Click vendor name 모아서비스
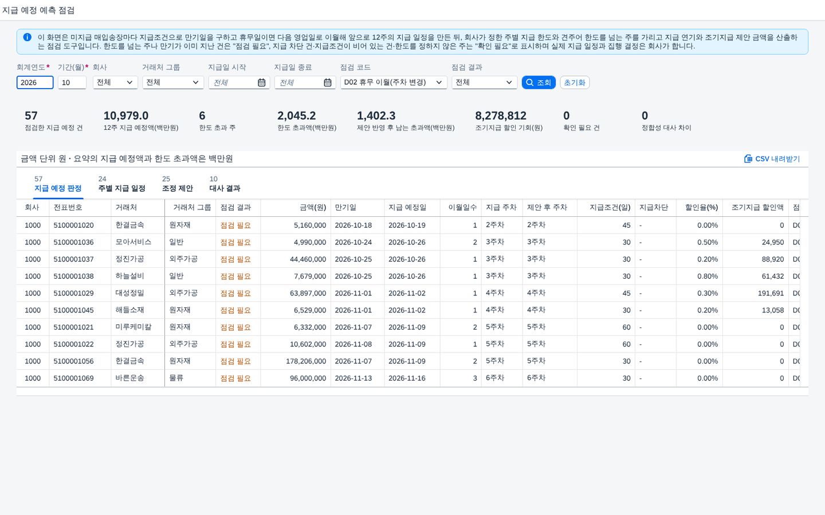 pos(133,242)
